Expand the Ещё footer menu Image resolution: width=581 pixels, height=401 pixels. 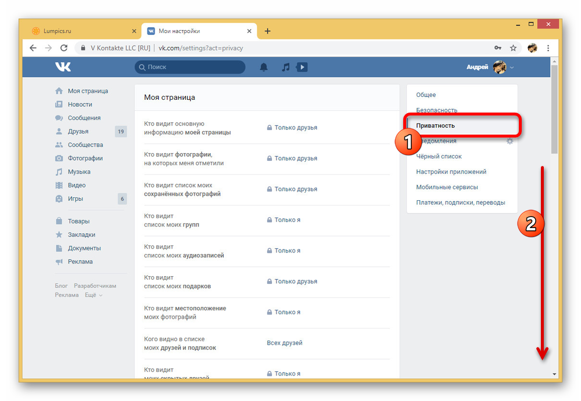click(93, 295)
